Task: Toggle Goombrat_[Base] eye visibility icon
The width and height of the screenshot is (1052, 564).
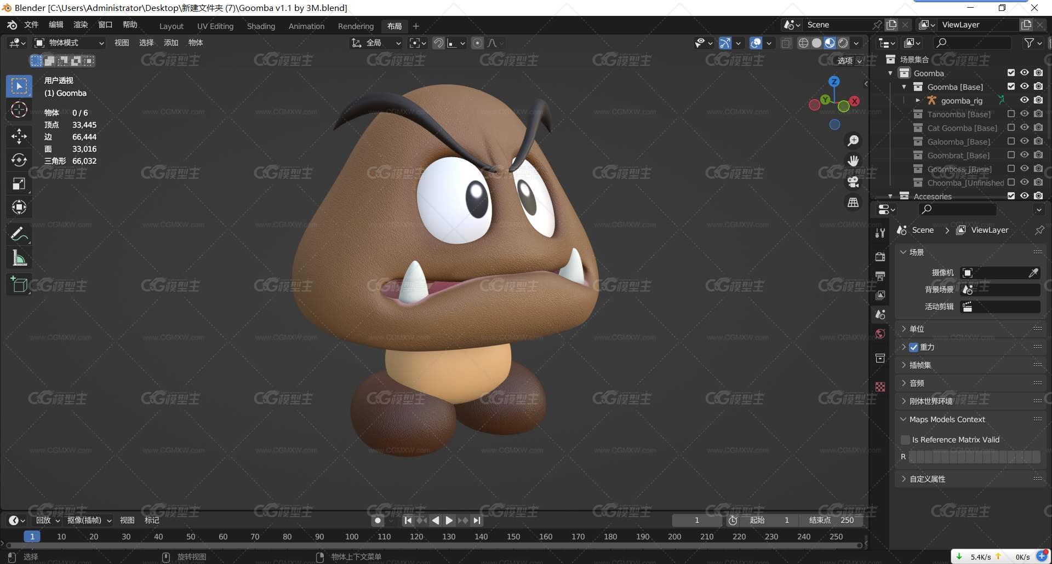Action: tap(1024, 155)
